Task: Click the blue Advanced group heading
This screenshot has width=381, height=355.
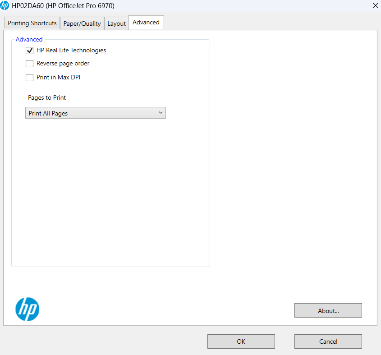Action: click(29, 39)
